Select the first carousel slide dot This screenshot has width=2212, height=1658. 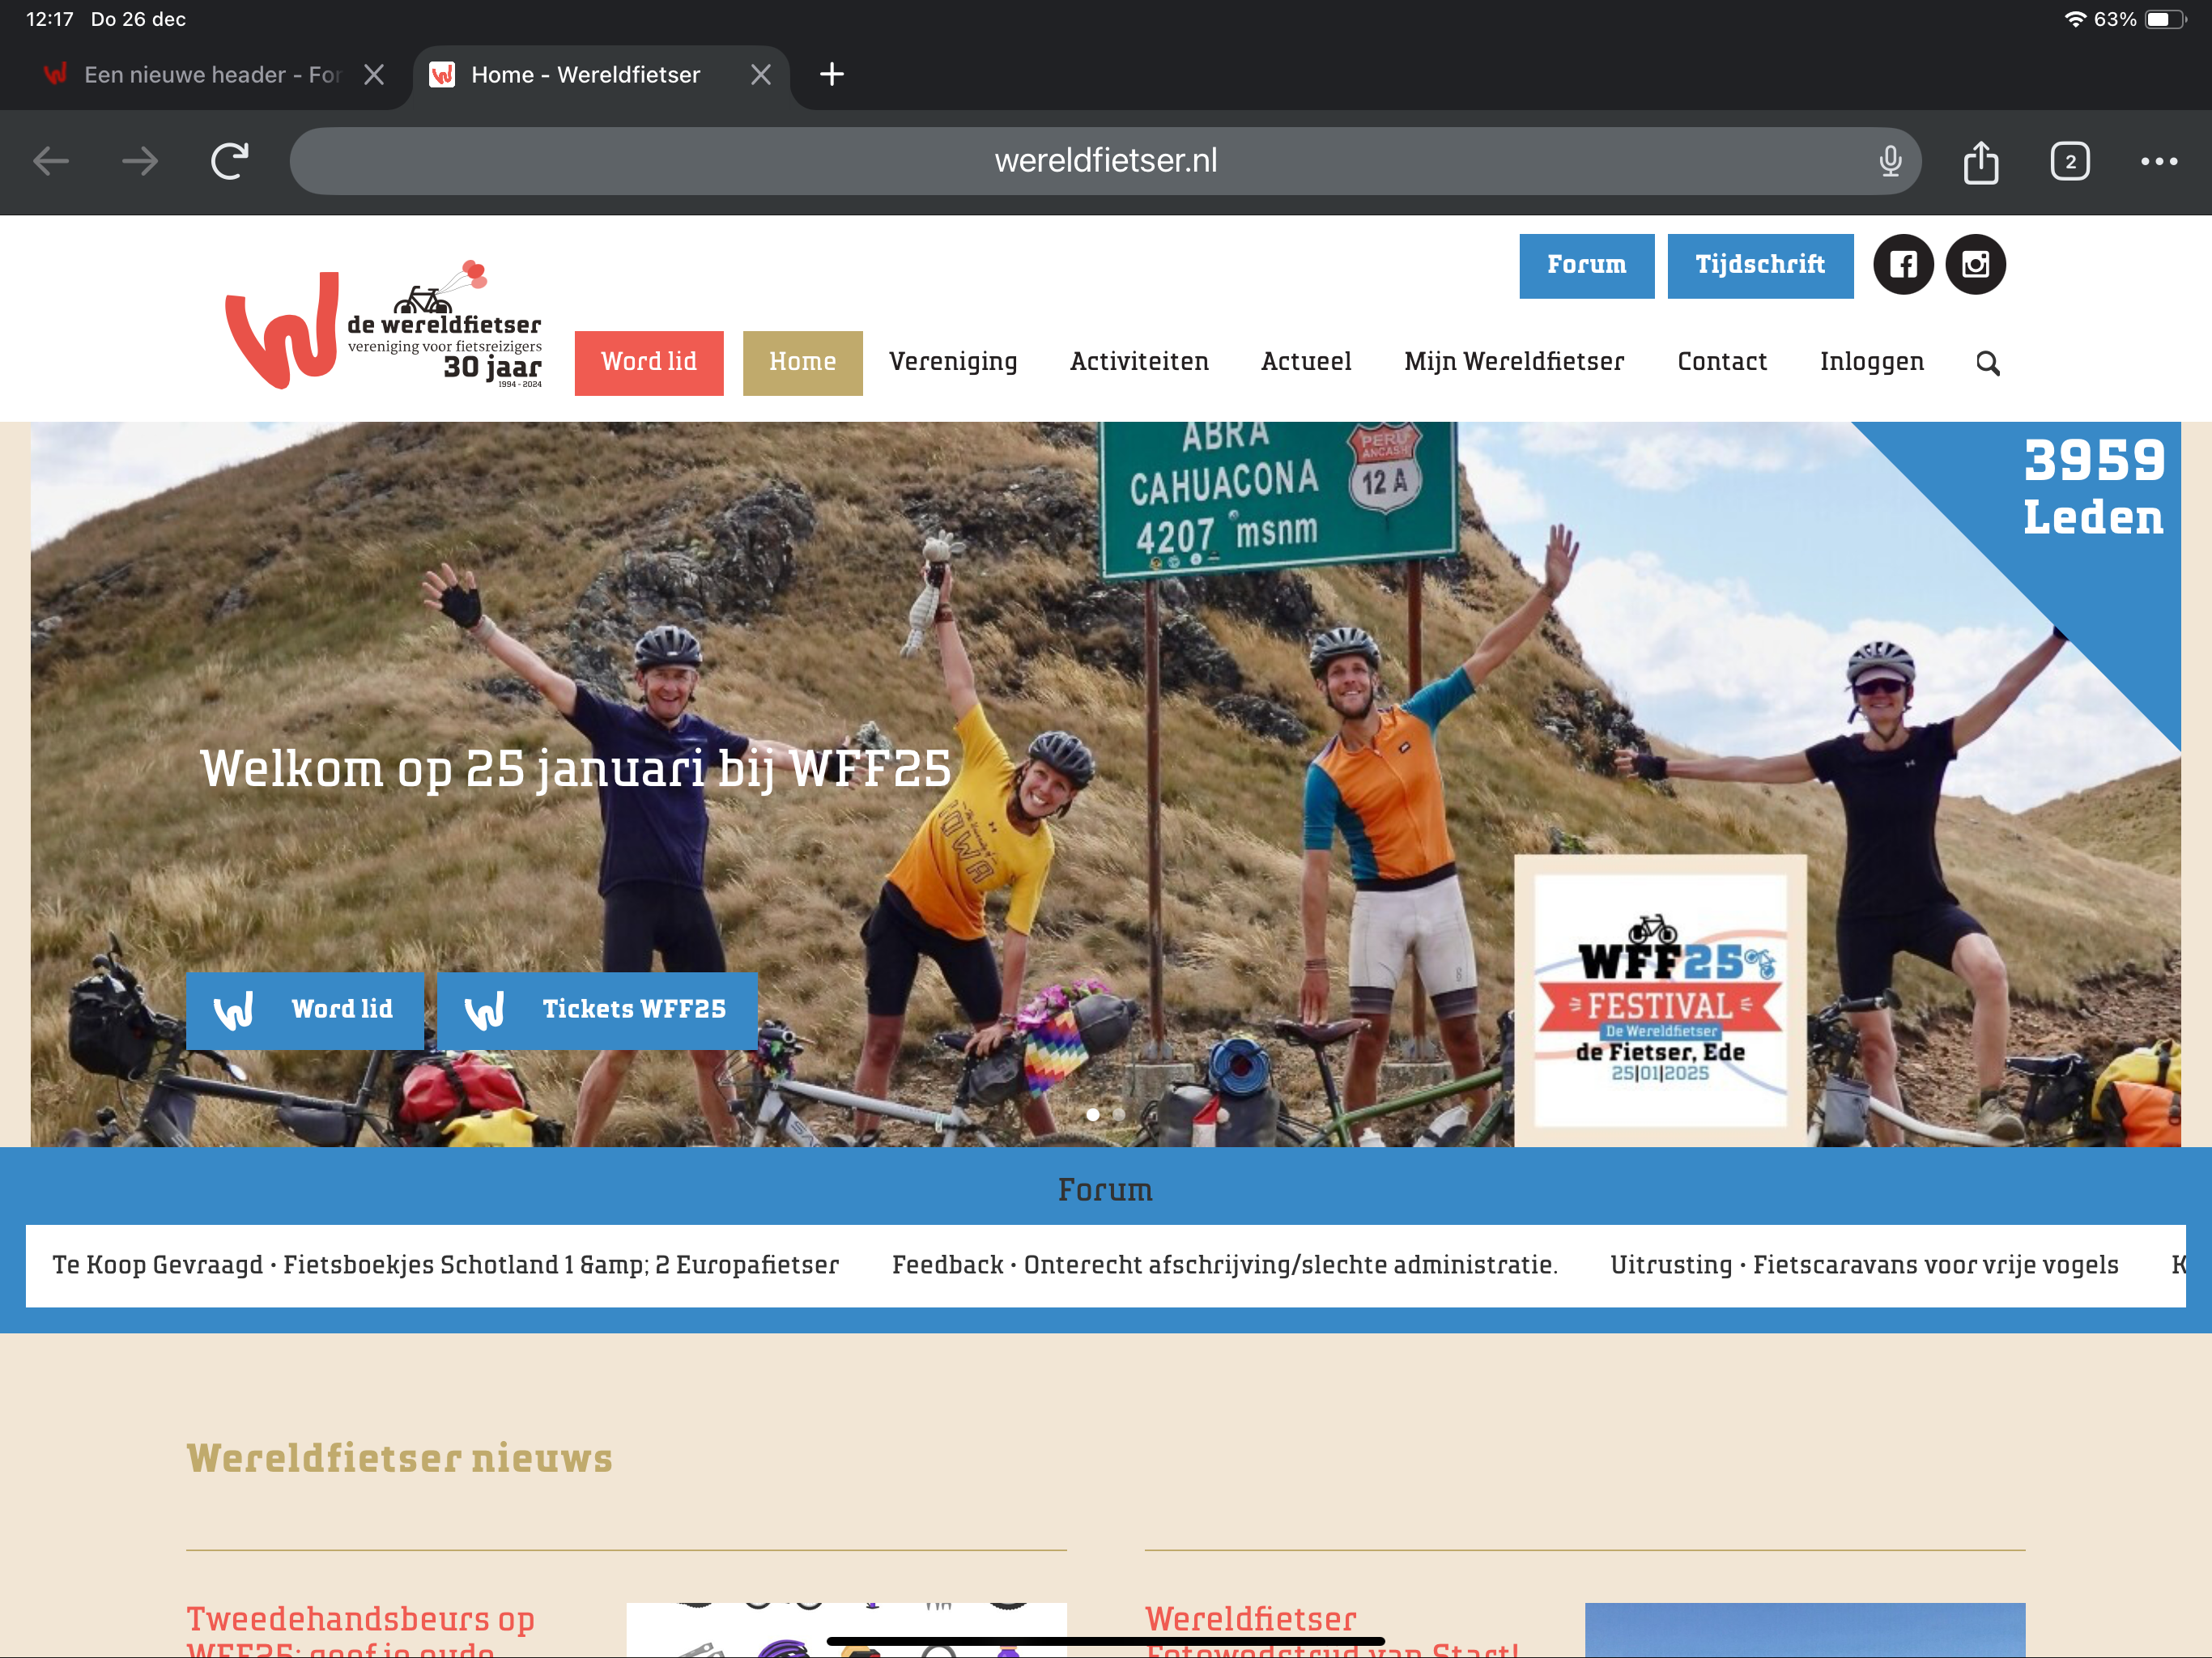coord(1092,1114)
